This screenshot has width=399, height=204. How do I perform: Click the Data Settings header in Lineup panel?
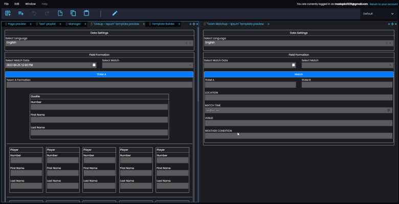pos(99,33)
